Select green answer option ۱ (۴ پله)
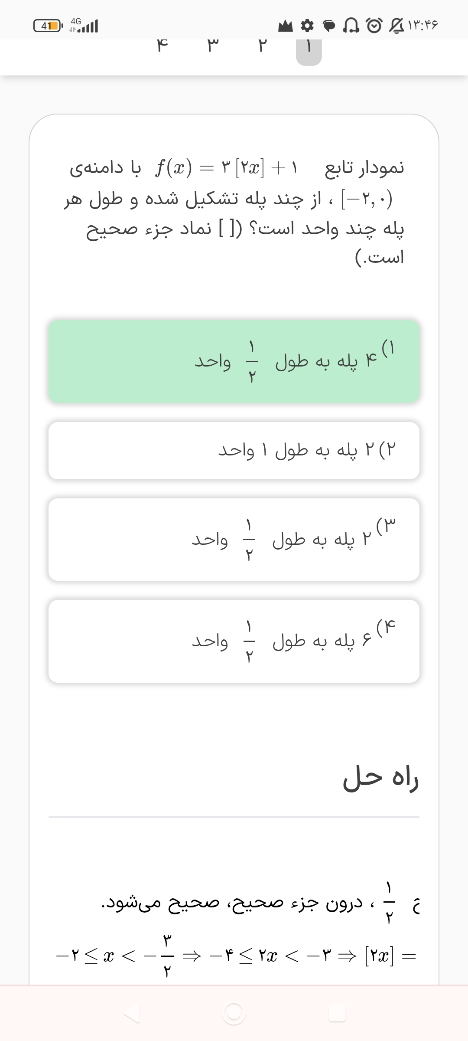 tap(234, 361)
